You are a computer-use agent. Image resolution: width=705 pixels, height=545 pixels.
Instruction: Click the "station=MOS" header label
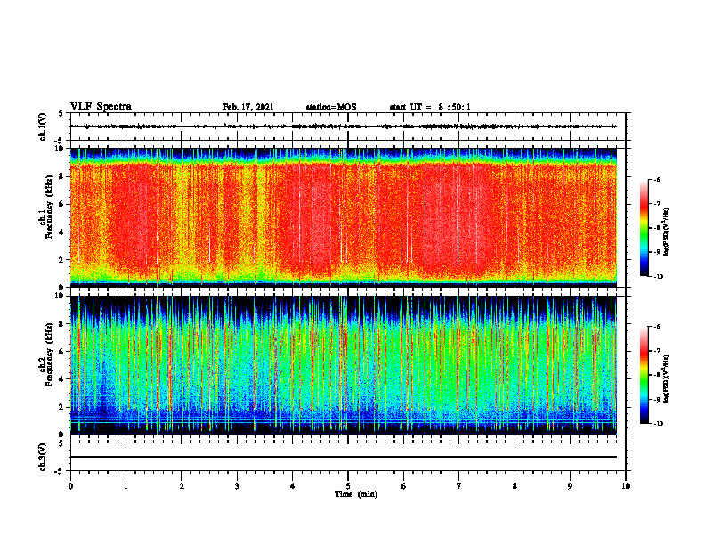pos(331,107)
